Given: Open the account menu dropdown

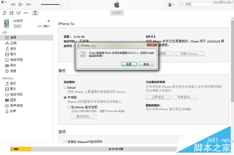Looking at the screenshot, I should 171,4.
